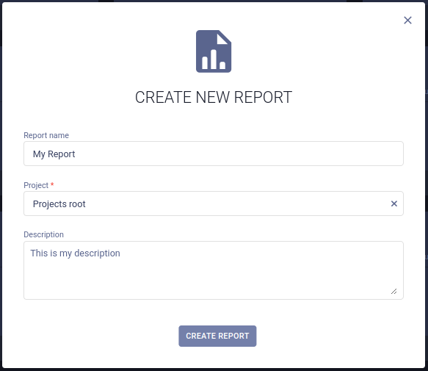428x371 pixels.
Task: Click inside the Description text area
Action: pyautogui.click(x=214, y=270)
